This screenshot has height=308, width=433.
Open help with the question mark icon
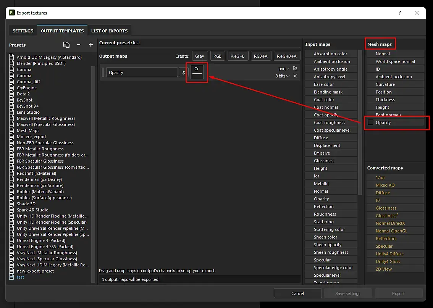[399, 13]
